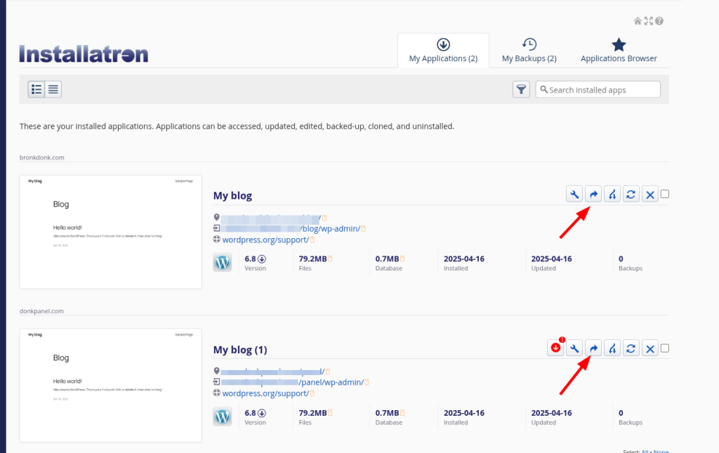Tick the checkbox for My blog (1)
This screenshot has height=453, width=719.
pos(665,348)
